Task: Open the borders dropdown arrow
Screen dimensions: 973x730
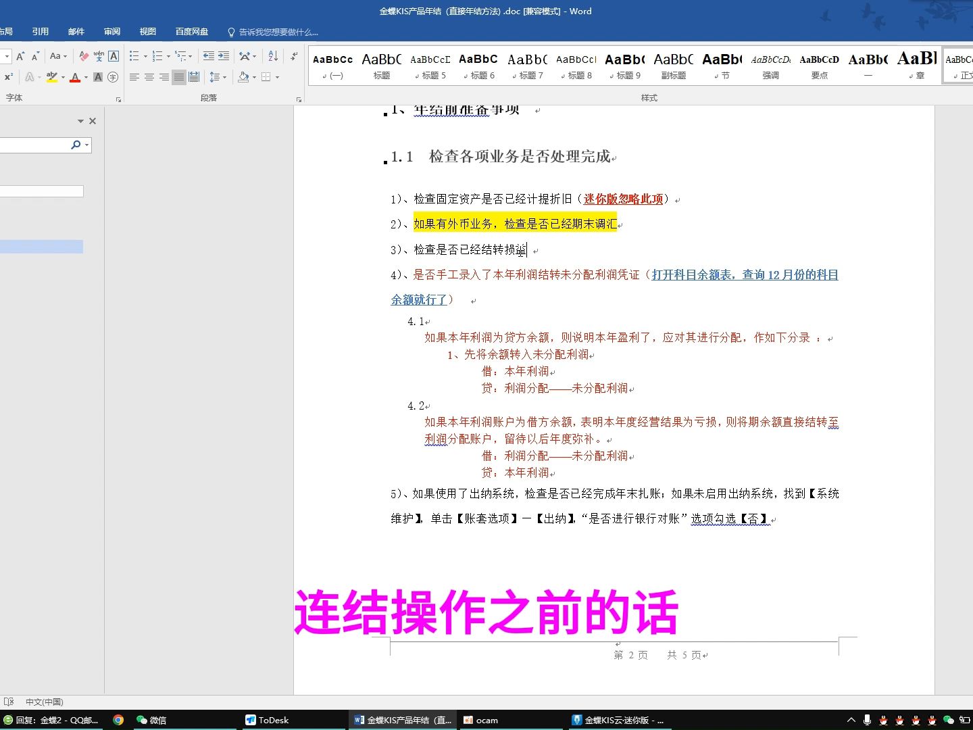Action: (277, 77)
